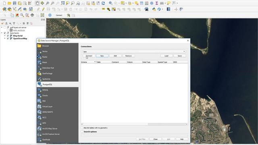Click the Refresh map icon
The width and height of the screenshot is (258, 145).
(x=103, y=3)
